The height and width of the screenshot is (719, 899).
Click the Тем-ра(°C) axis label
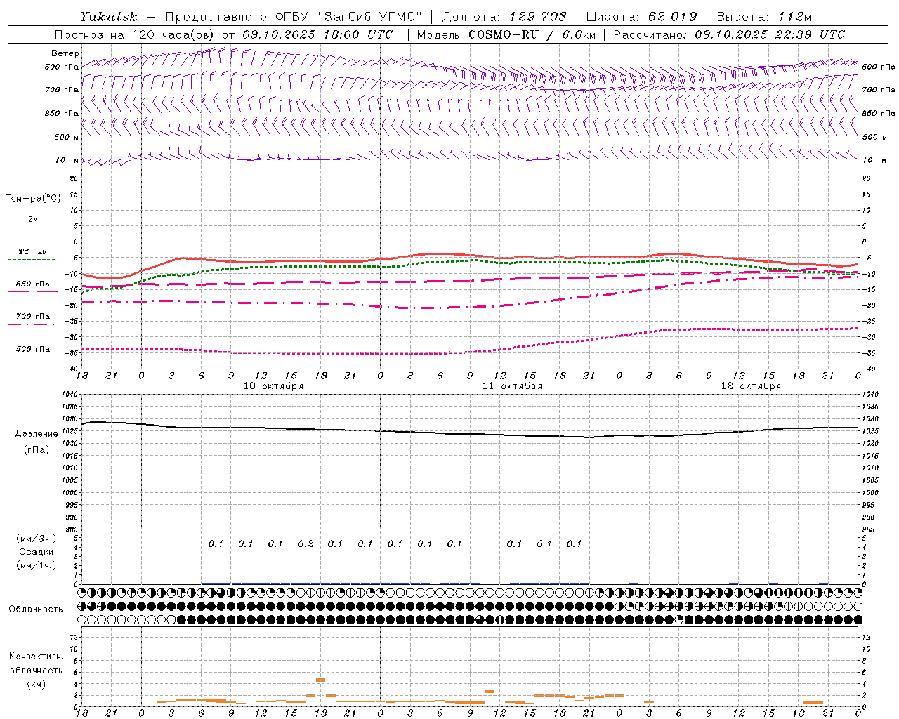(x=33, y=199)
